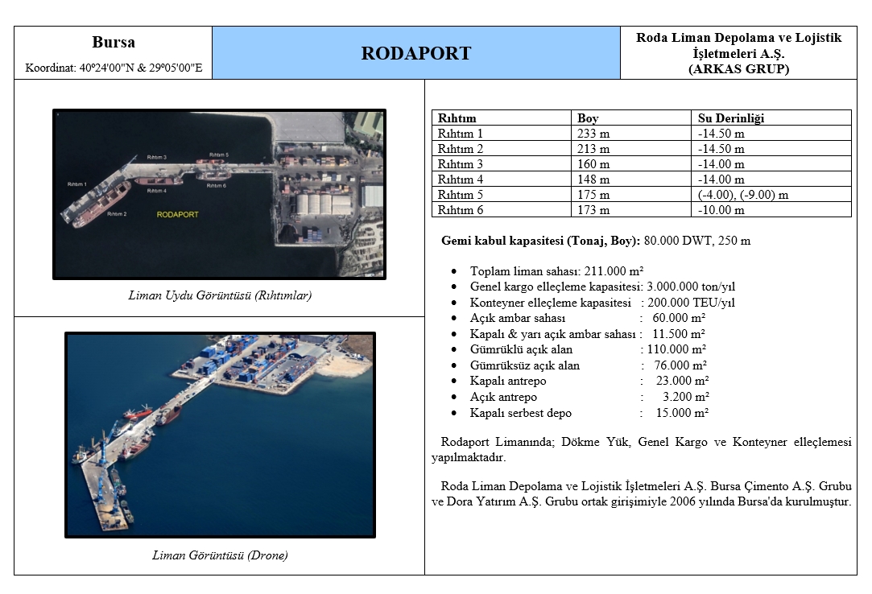This screenshot has height=594, width=872.
Task: Click the (-4.00), (-9.00) m depth cell
Action: pyautogui.click(x=771, y=195)
